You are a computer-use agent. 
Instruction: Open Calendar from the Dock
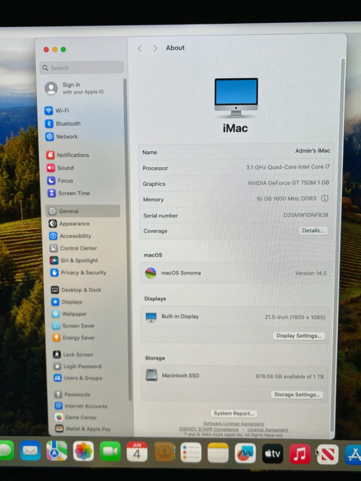(137, 452)
